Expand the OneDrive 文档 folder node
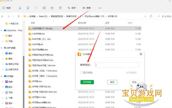The width and height of the screenshot is (172, 108). coord(3,41)
